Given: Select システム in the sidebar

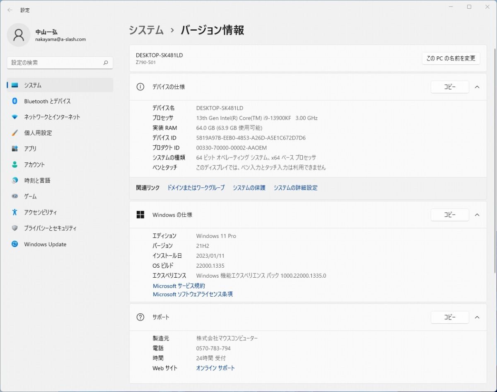Looking at the screenshot, I should (x=60, y=85).
